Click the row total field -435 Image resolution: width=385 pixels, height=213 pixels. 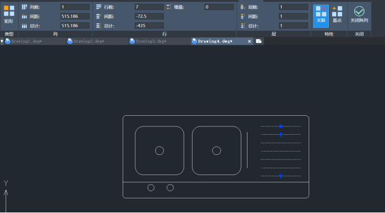click(149, 26)
